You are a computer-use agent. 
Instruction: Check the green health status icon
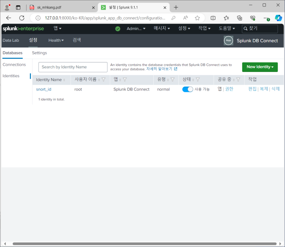point(118,29)
